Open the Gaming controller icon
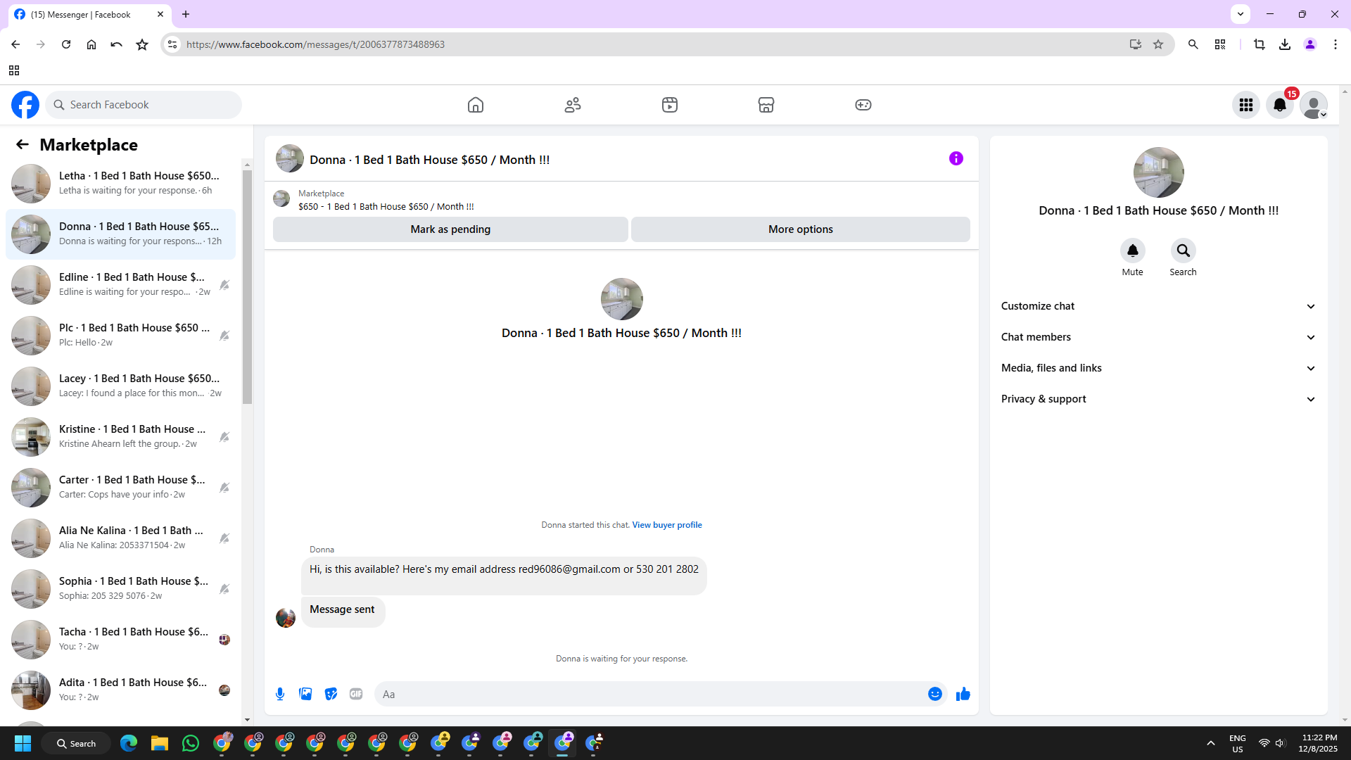This screenshot has width=1351, height=760. pyautogui.click(x=863, y=105)
